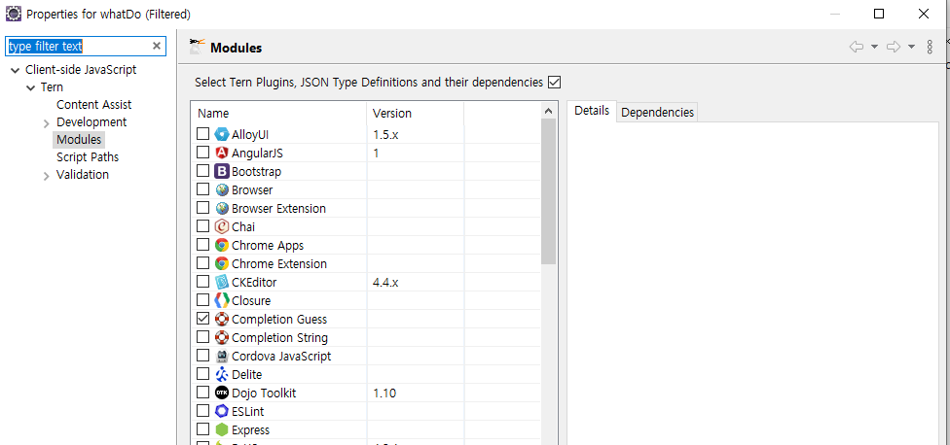
Task: Switch to the Details tab
Action: 592,111
